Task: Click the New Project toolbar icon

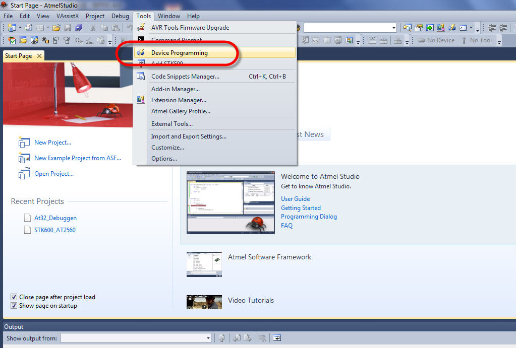Action: click(12, 28)
